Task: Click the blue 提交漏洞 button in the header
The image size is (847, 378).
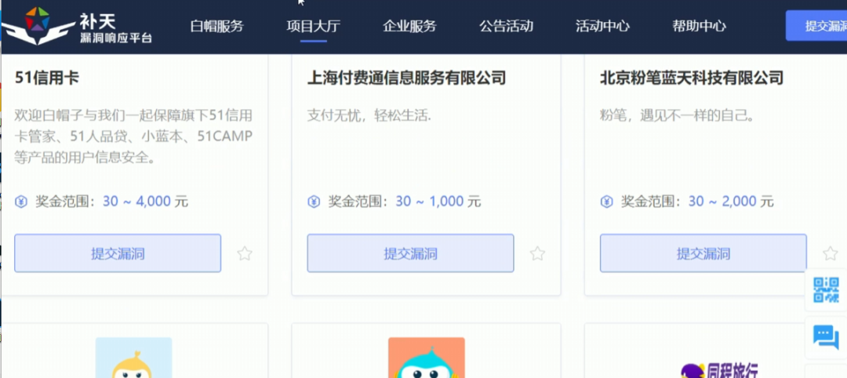Action: coord(816,26)
